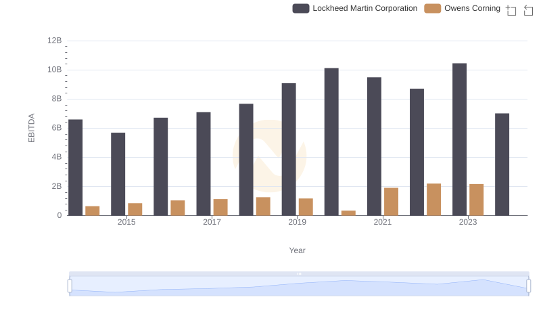Select the Lockheed Martin 2020 bar
Image resolution: width=541 pixels, height=312 pixels.
point(331,142)
